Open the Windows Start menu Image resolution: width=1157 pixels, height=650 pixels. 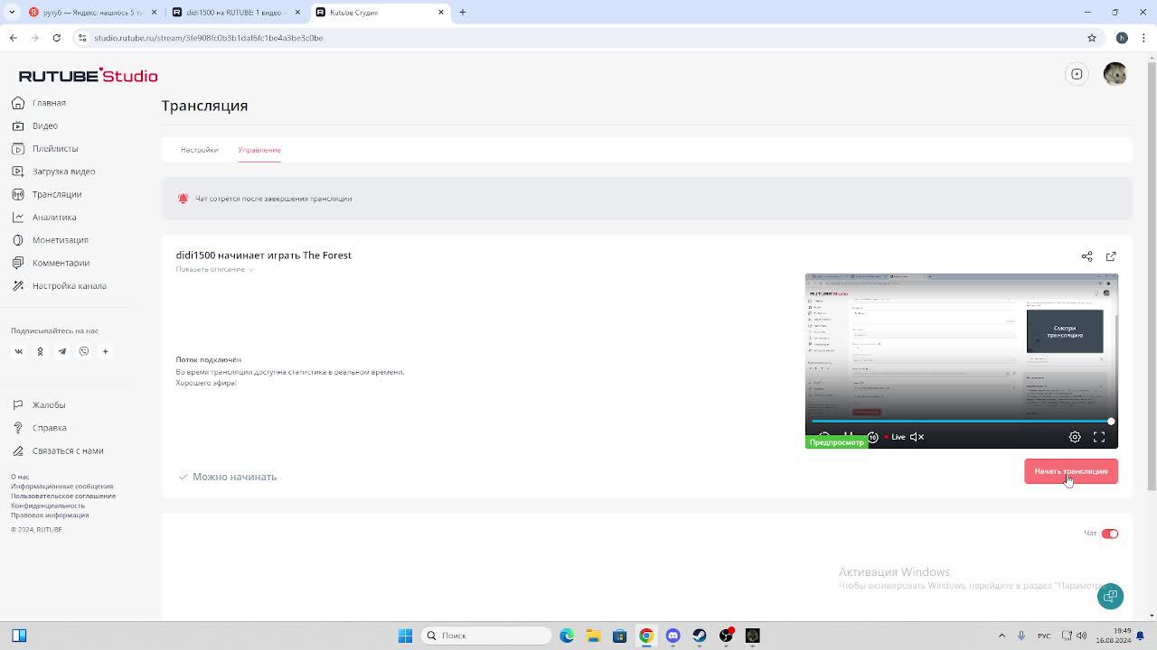tap(405, 636)
